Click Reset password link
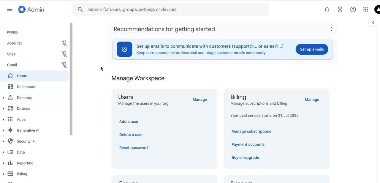Viewport: 380px width, 183px height. tap(133, 148)
